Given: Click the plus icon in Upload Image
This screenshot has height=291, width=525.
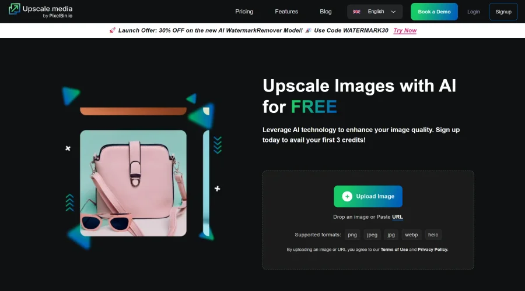Looking at the screenshot, I should point(347,197).
